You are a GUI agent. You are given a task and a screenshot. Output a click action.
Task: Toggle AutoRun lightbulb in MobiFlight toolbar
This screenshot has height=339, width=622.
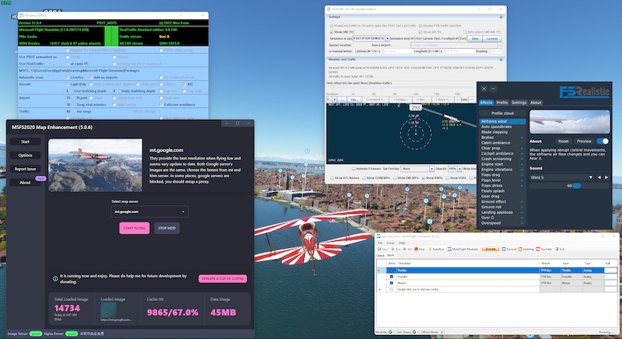point(430,249)
